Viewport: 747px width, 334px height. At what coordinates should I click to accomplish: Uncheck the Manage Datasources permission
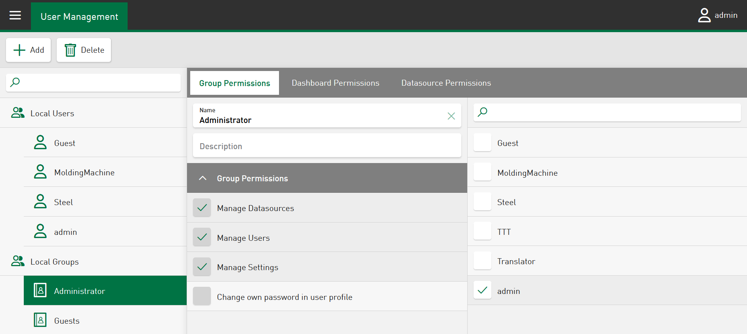[x=202, y=208]
